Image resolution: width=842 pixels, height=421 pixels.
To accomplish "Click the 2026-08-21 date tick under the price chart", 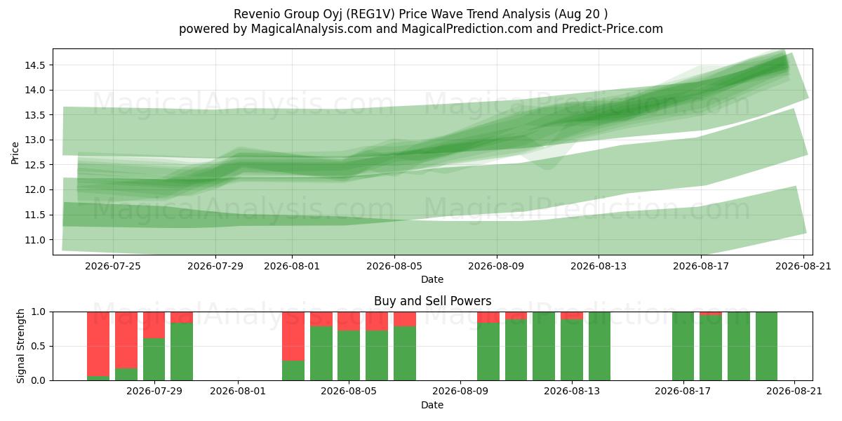I will click(803, 266).
